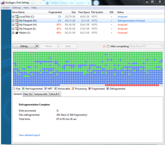165x145 pixels.
Task: Click the Fragmented red legend swatch
Action: [x=90, y=89]
